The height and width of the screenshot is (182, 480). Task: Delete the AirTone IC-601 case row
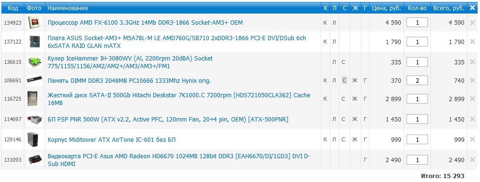click(x=472, y=139)
